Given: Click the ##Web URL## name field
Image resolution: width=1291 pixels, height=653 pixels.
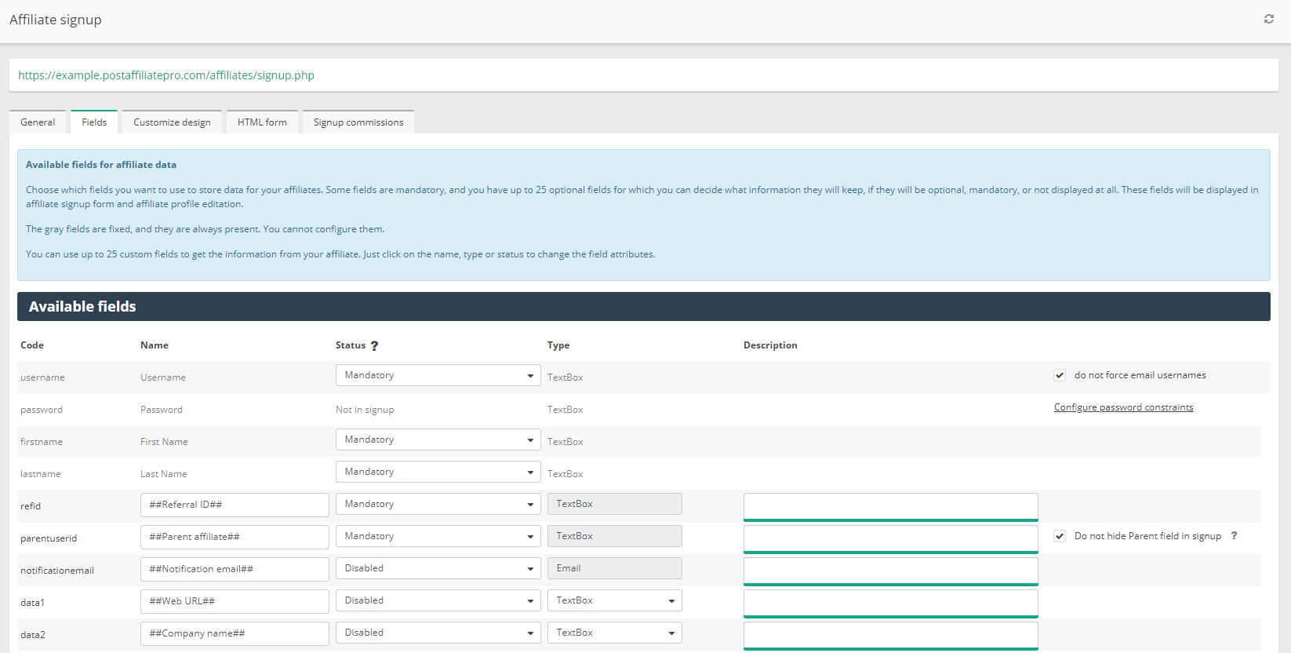Looking at the screenshot, I should click(x=235, y=601).
